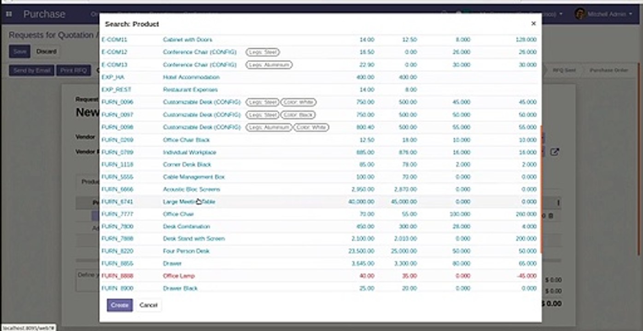Click reference FURN_0096
Screen dimensions: 643x331
point(117,102)
